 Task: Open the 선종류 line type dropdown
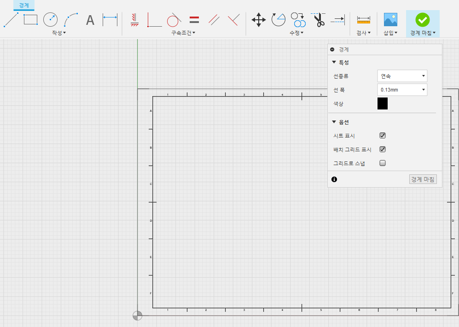pyautogui.click(x=402, y=76)
